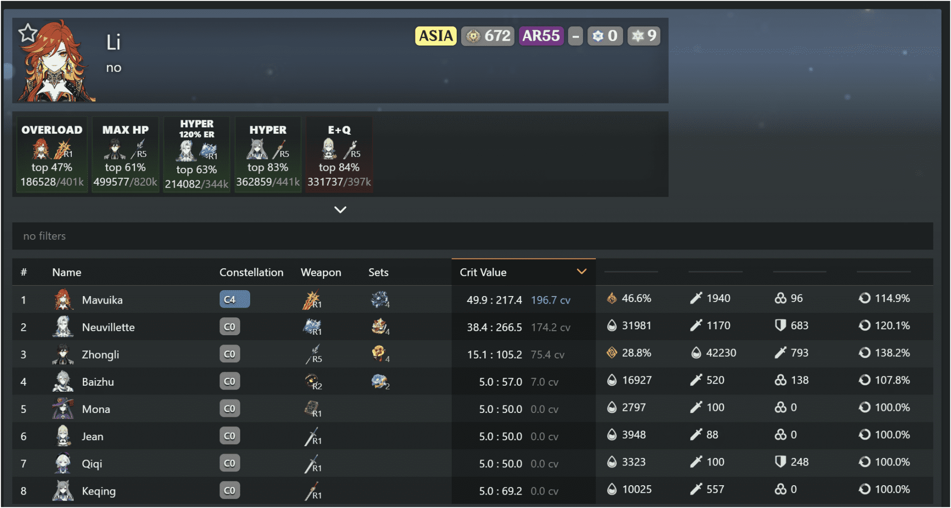
Task: Click the 672 achievements badge
Action: point(488,36)
